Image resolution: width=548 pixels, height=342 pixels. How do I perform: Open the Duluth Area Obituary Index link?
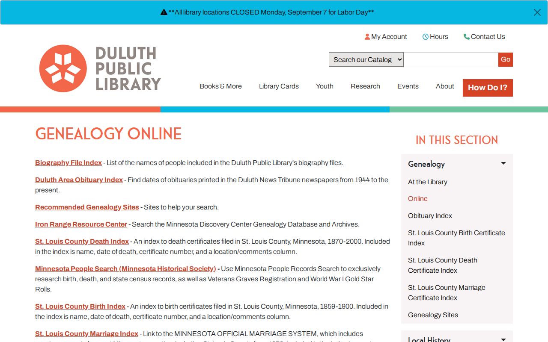(x=79, y=180)
